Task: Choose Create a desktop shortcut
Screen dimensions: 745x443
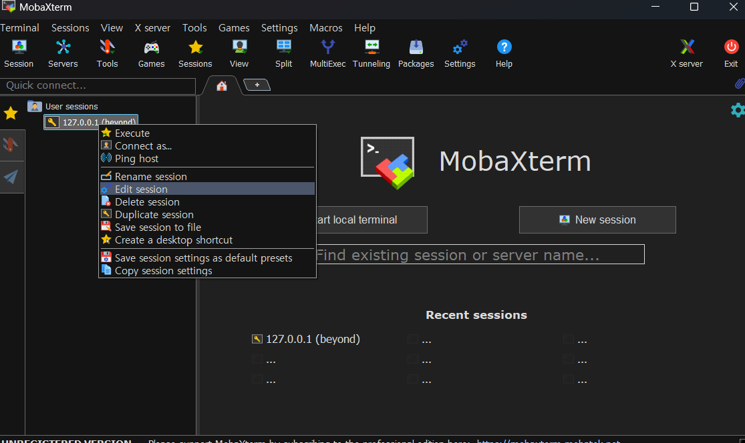Action: pos(208,240)
